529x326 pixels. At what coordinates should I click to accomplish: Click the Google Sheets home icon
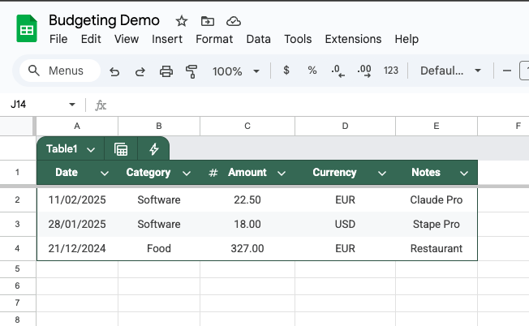point(27,28)
